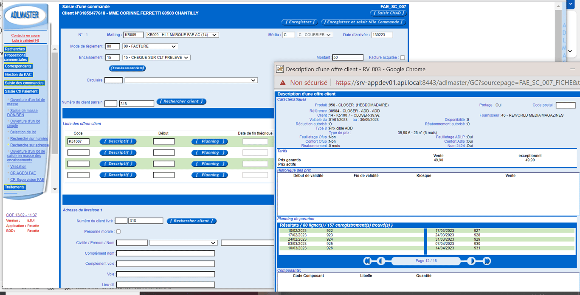
Task: Open the Recherches menu
Action: (x=15, y=49)
